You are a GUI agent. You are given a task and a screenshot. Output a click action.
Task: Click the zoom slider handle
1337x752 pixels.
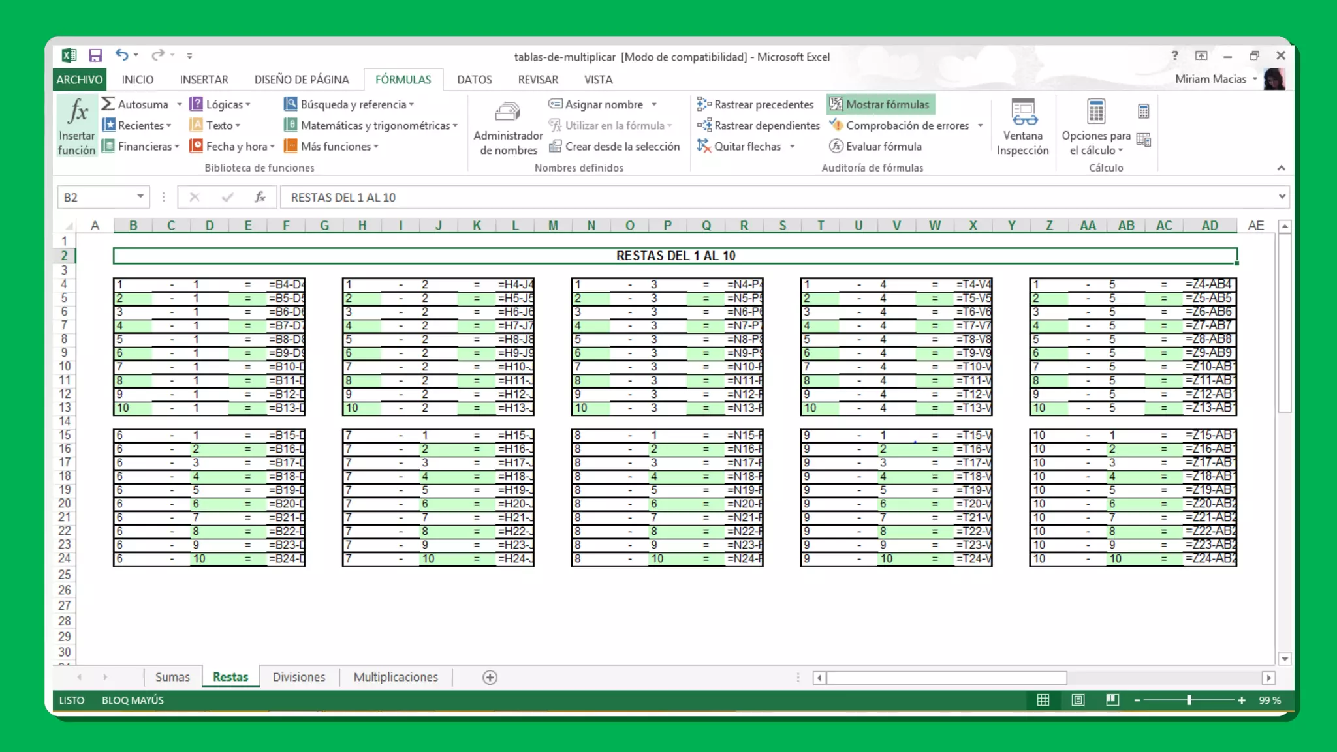pyautogui.click(x=1189, y=700)
